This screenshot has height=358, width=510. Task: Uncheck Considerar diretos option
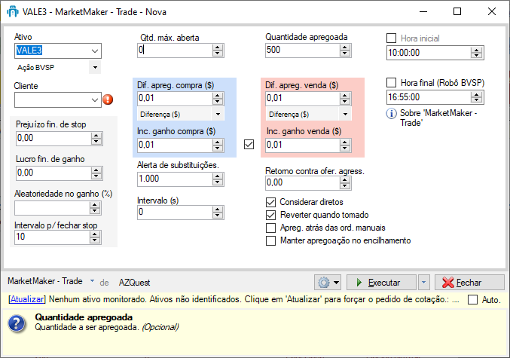tap(271, 202)
